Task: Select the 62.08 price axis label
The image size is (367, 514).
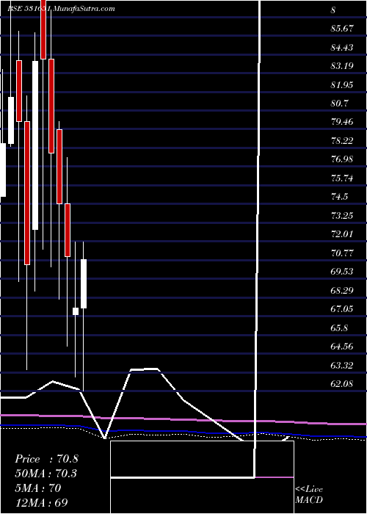Action: pyautogui.click(x=342, y=383)
